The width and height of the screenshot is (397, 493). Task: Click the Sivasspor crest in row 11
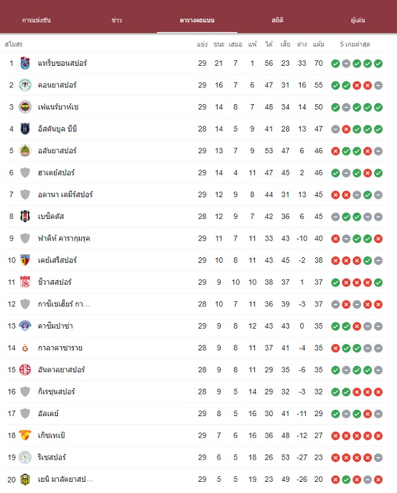click(25, 282)
